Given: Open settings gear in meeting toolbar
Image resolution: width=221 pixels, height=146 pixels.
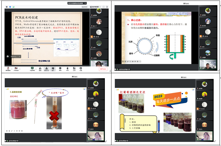Looking at the screenshot, I should coord(81,68).
